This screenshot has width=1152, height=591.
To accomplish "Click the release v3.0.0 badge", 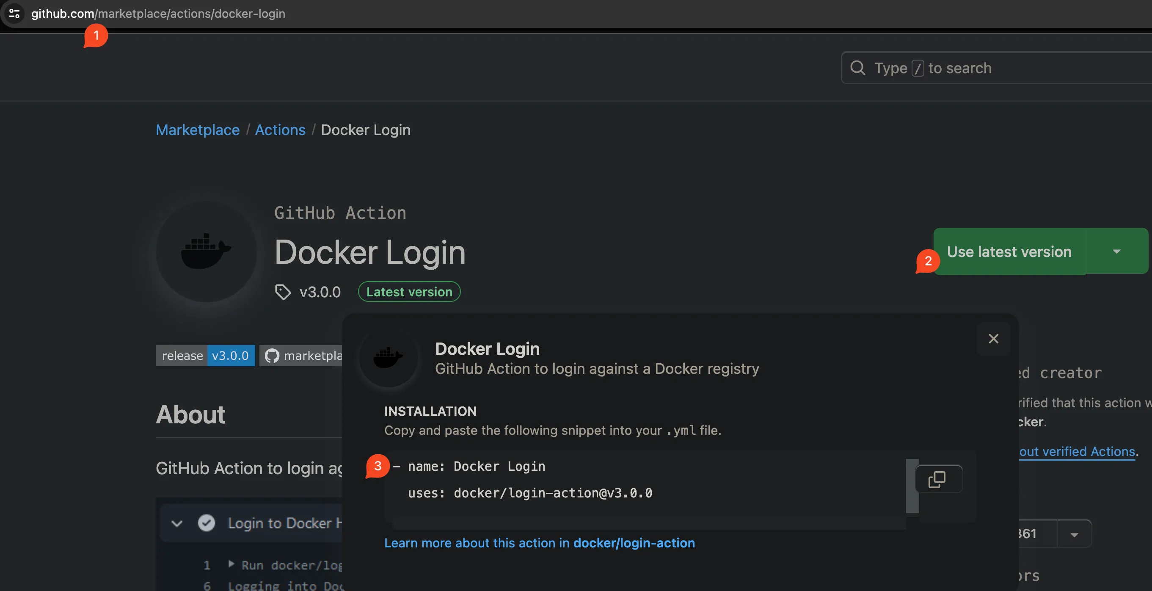I will (x=205, y=356).
